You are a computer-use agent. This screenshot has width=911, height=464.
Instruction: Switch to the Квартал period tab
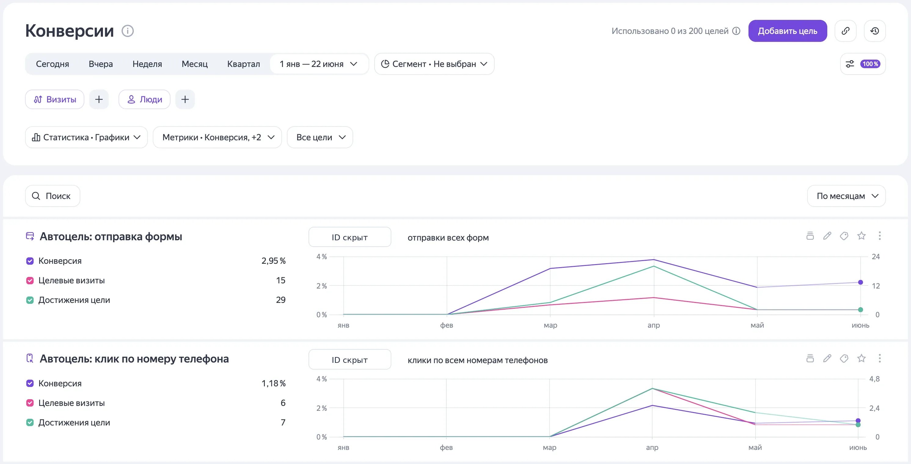coord(243,64)
